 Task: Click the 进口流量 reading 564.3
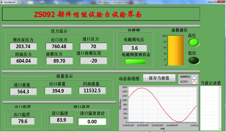[x=23, y=92]
